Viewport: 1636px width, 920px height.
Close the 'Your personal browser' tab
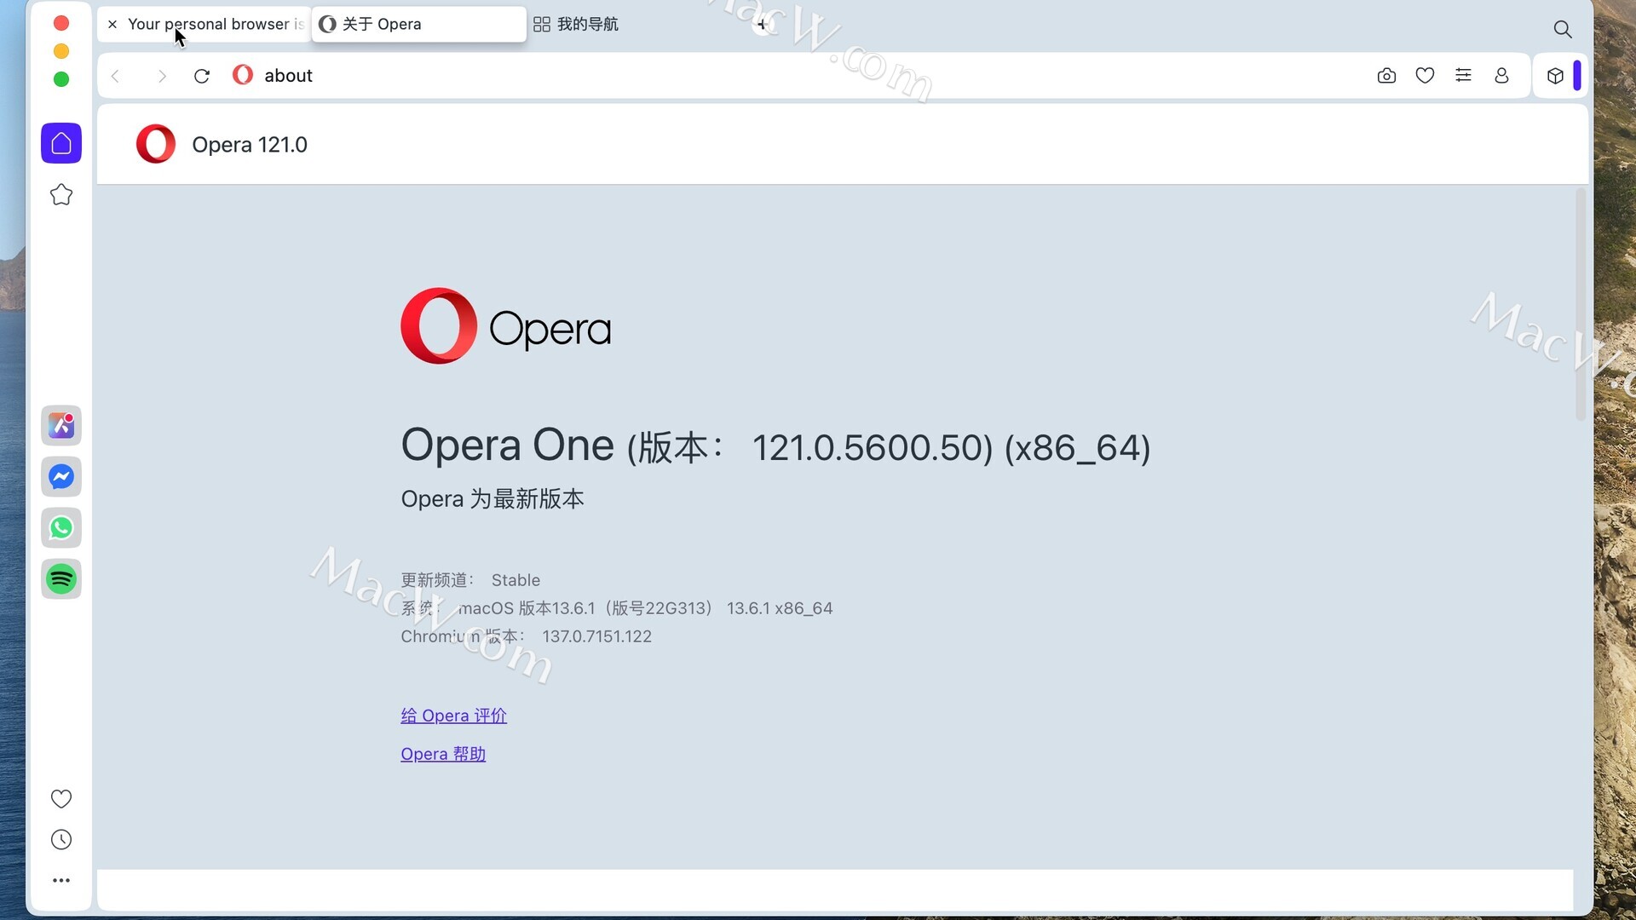coord(112,25)
